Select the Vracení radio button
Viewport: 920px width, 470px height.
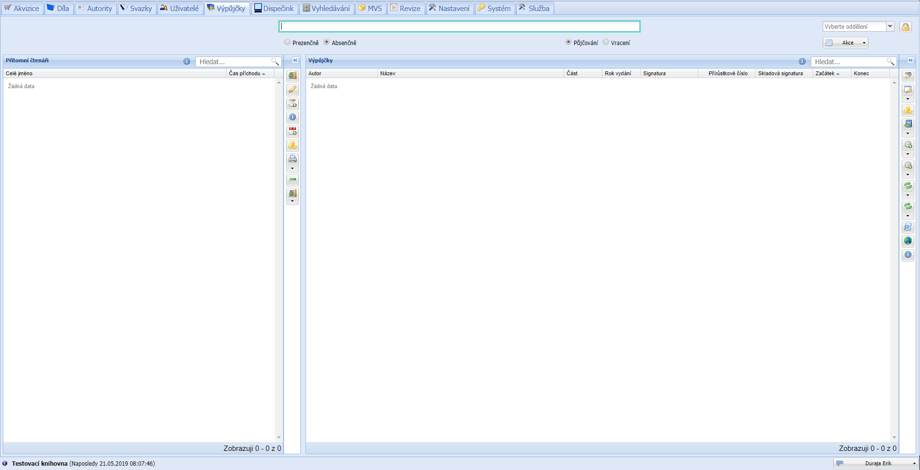pyautogui.click(x=606, y=42)
